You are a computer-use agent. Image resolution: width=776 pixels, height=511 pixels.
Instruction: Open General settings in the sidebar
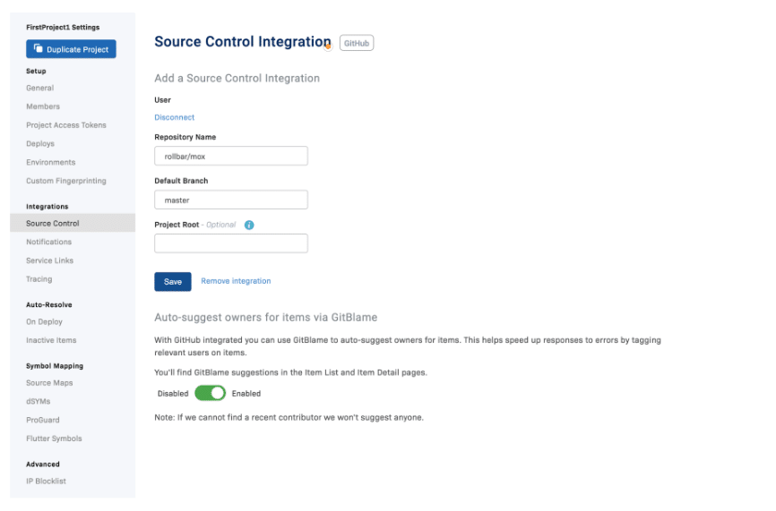pyautogui.click(x=40, y=88)
